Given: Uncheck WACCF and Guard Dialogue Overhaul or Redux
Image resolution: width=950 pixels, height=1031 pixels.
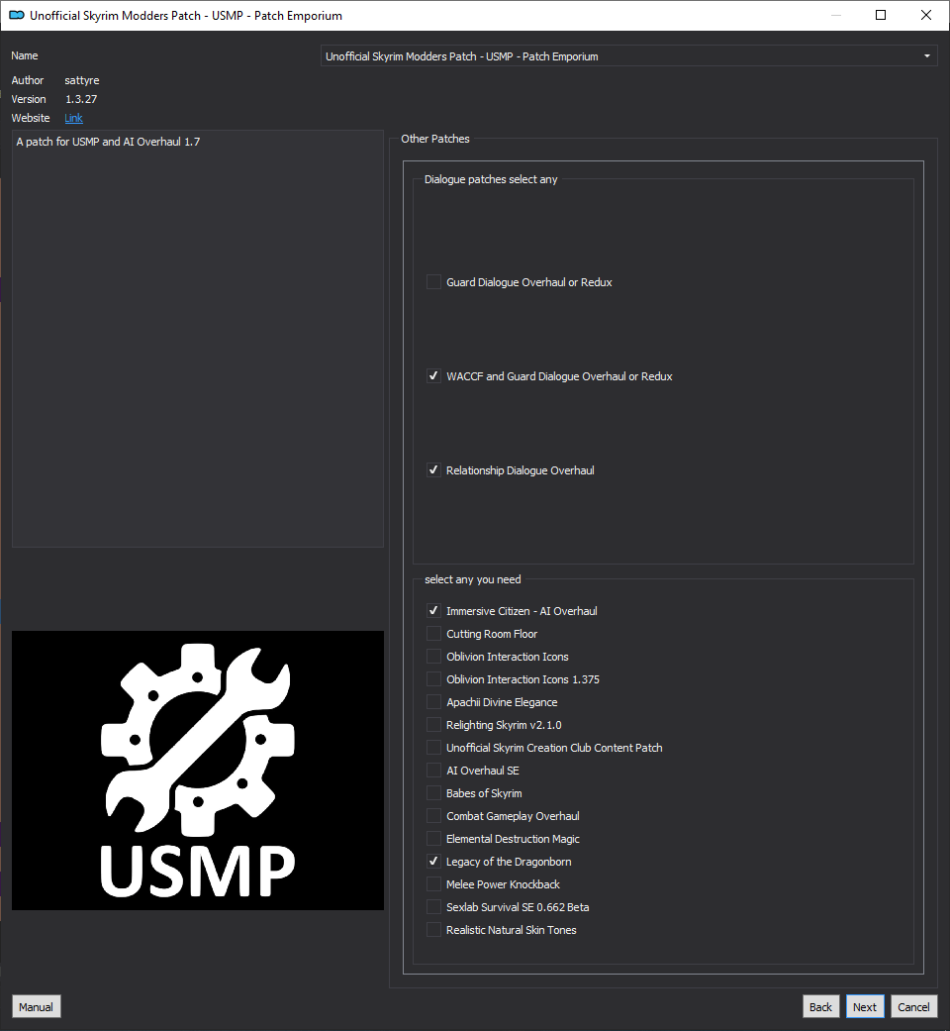Looking at the screenshot, I should click(433, 376).
